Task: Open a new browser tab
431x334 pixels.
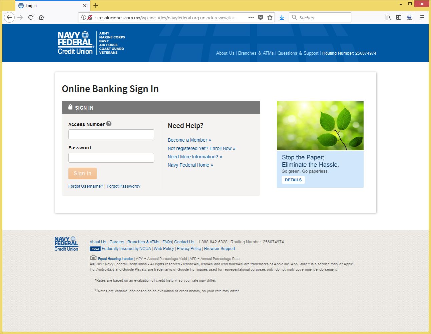Action: tap(96, 5)
